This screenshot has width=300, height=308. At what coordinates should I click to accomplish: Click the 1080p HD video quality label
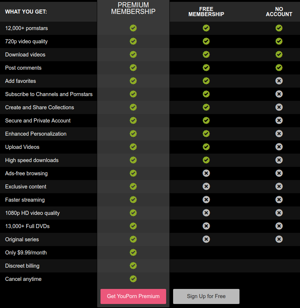tap(32, 213)
